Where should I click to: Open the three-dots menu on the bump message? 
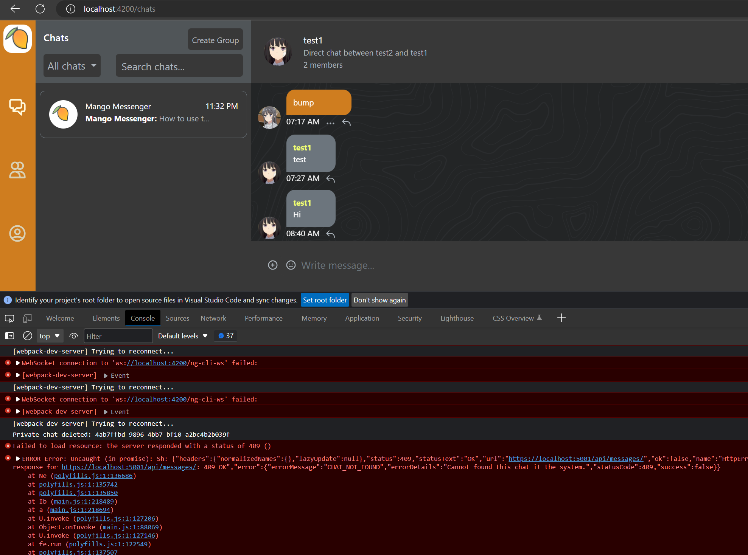(330, 122)
